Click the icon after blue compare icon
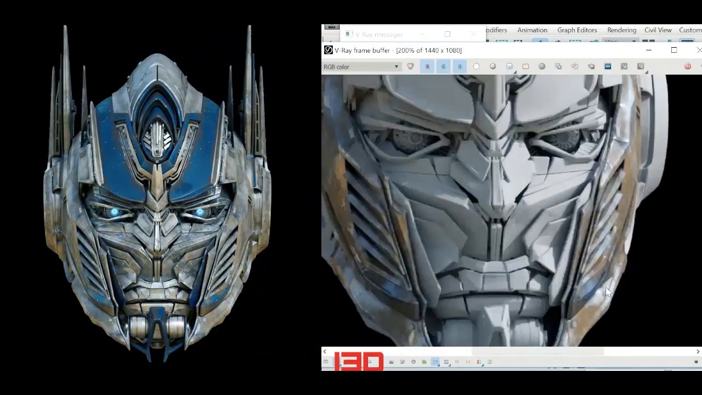The height and width of the screenshot is (395, 702). (x=624, y=66)
